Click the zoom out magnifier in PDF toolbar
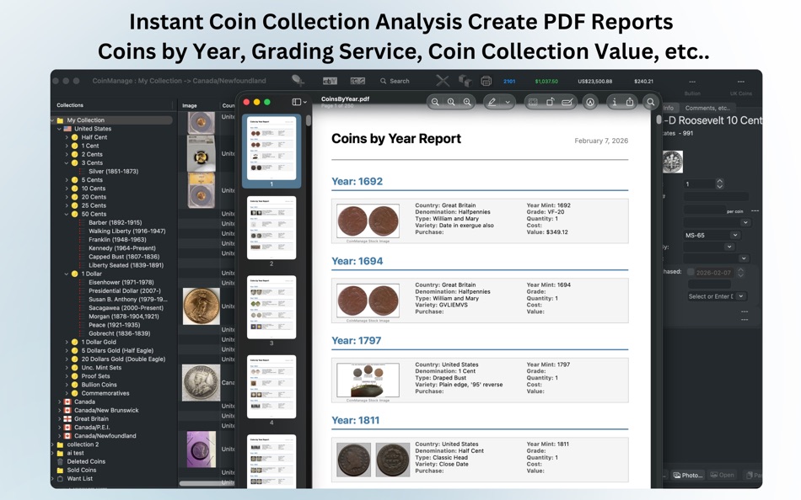This screenshot has width=801, height=500. [x=435, y=102]
